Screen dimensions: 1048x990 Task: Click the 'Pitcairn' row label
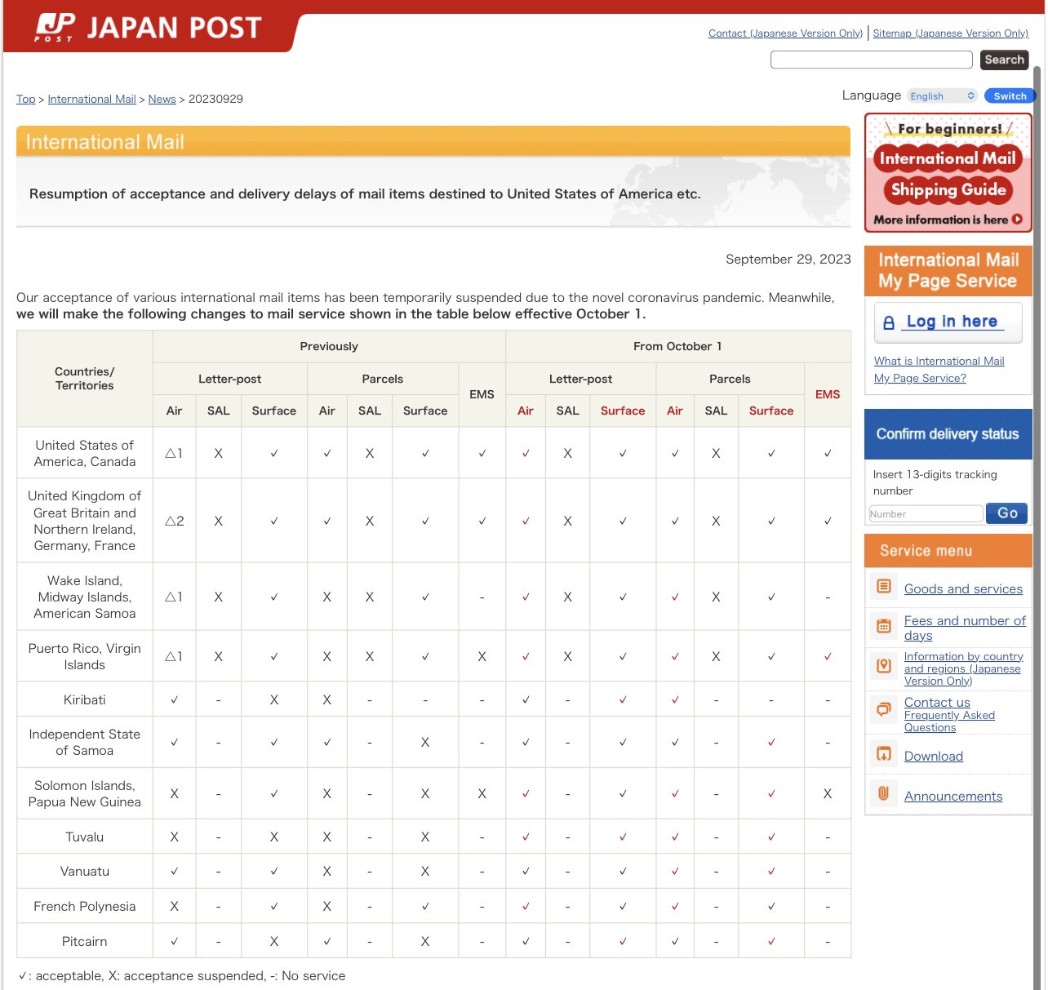84,941
